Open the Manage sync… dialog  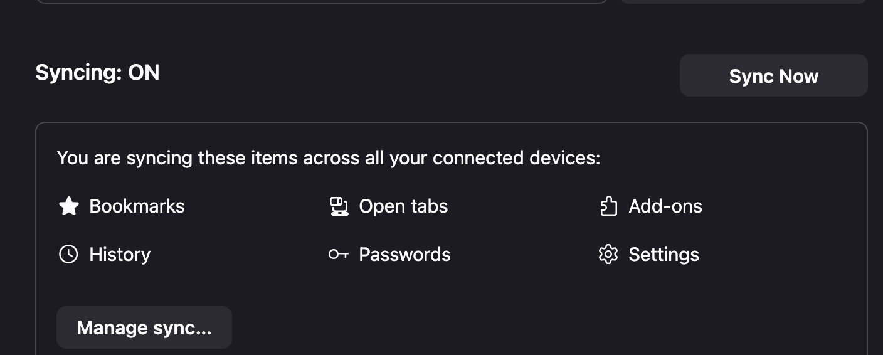pos(144,327)
